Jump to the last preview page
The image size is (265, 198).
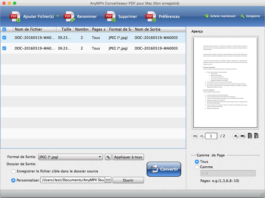(243, 136)
